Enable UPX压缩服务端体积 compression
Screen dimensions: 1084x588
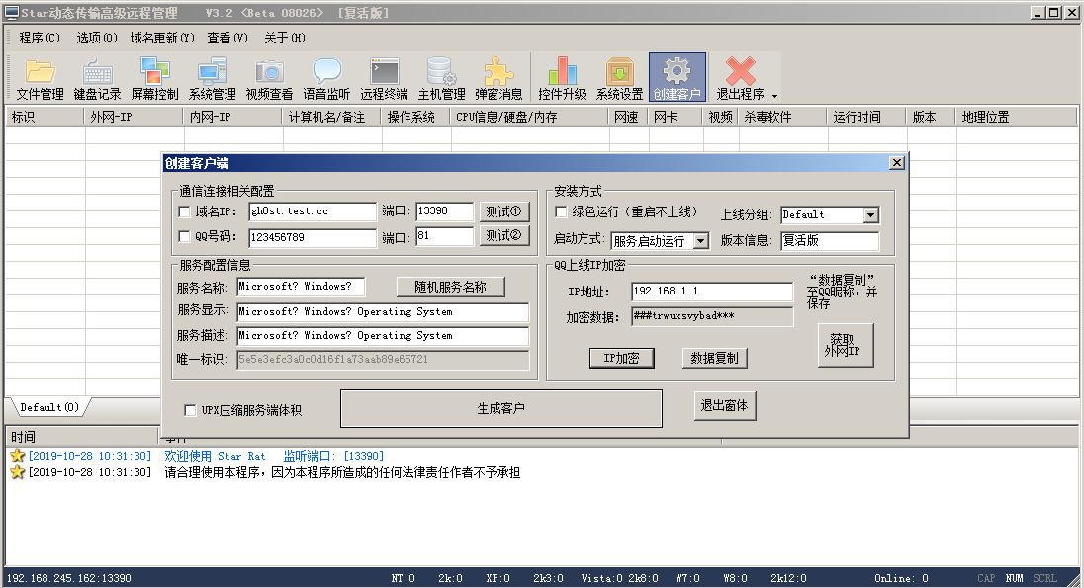(x=192, y=408)
